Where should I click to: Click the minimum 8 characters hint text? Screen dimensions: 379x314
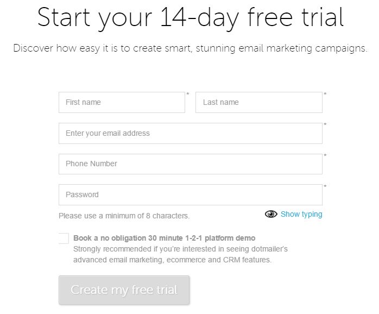click(124, 216)
